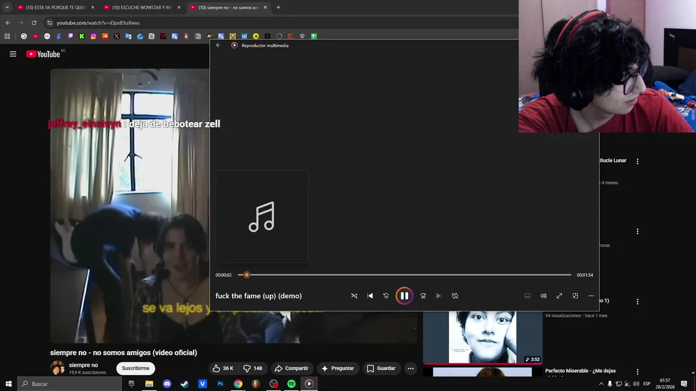Open File Explorer from the taskbar

pyautogui.click(x=149, y=384)
